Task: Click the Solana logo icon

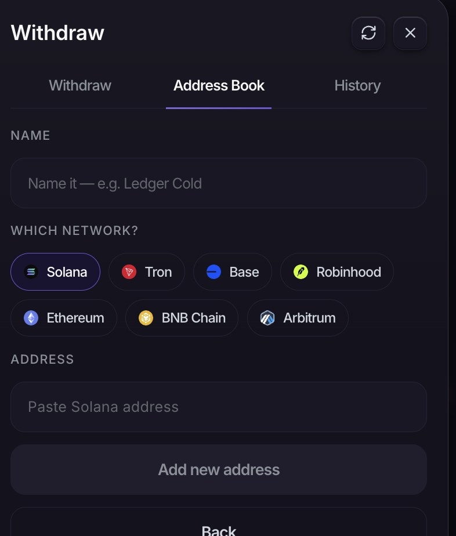Action: tap(31, 272)
